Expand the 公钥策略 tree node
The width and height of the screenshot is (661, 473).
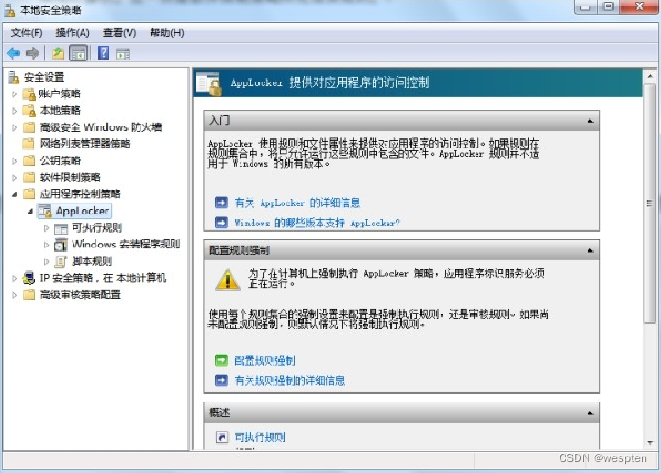[x=15, y=160]
